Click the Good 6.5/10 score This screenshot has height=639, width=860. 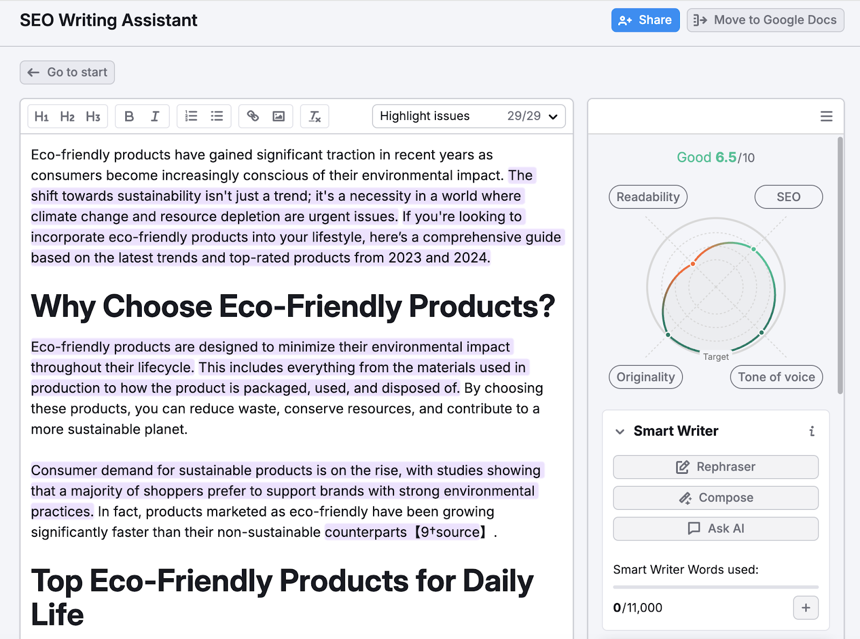(x=715, y=158)
